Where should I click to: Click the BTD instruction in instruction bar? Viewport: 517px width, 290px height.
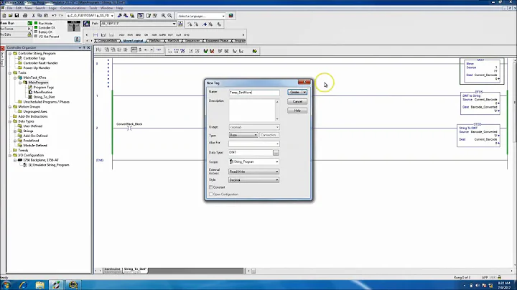click(187, 34)
